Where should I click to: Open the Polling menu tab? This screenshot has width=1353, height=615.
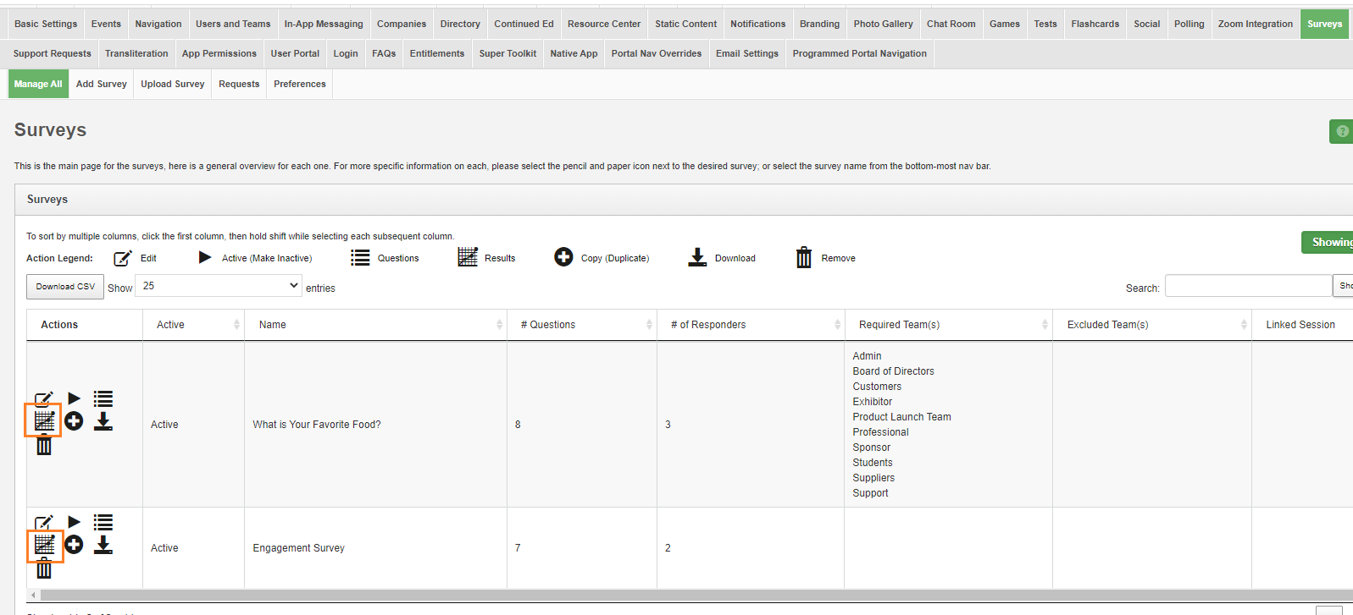click(x=1189, y=24)
